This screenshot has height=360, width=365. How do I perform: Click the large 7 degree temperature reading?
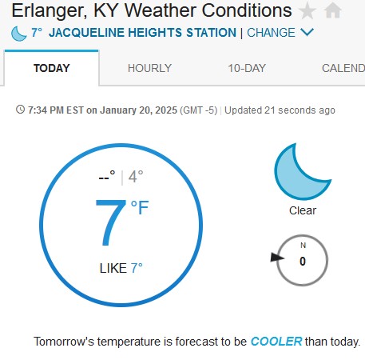coord(110,222)
